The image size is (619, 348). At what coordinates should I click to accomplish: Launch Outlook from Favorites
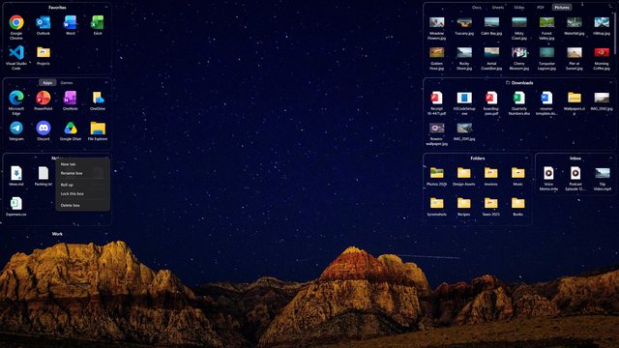[x=44, y=23]
